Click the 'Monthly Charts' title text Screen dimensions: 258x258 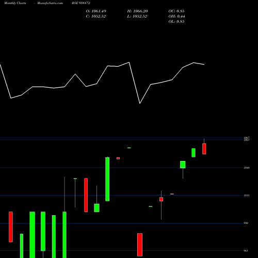coord(15,3)
